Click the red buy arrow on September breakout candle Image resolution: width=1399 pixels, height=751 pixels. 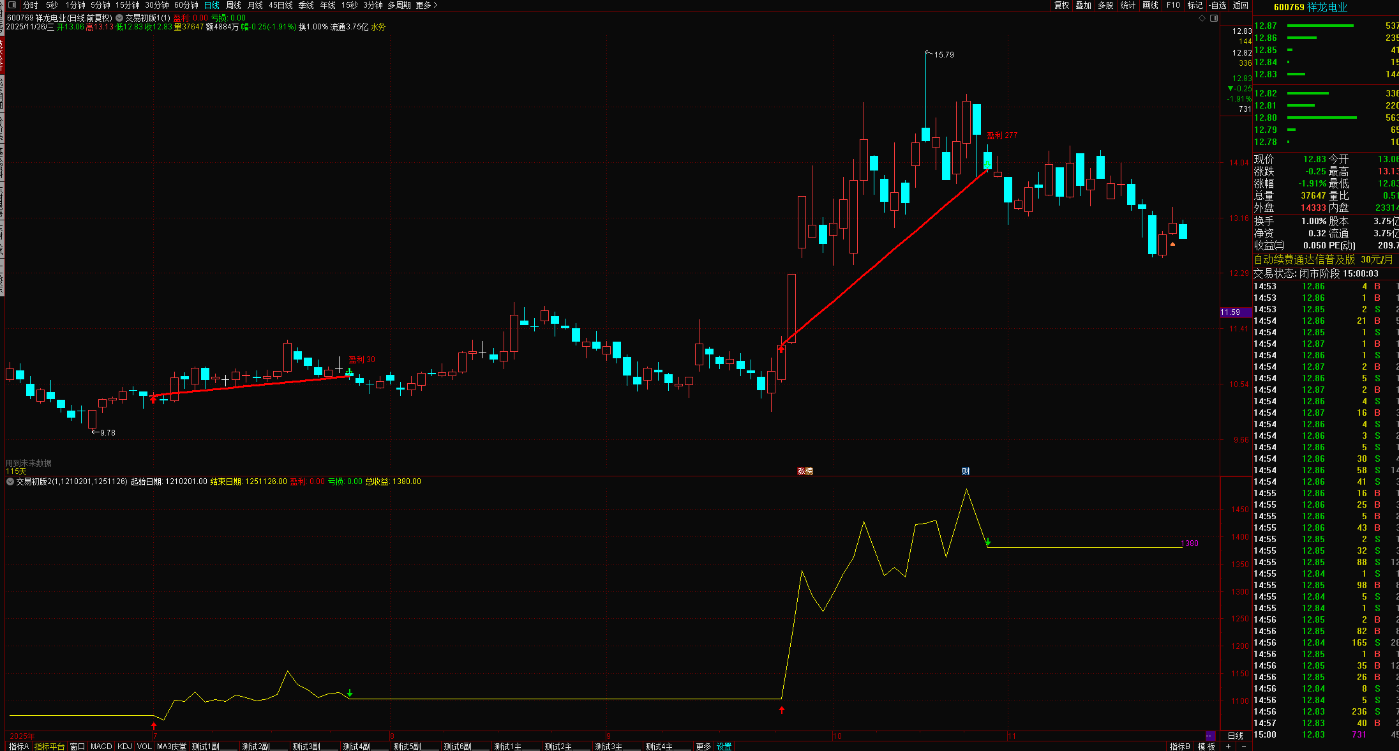tap(781, 349)
